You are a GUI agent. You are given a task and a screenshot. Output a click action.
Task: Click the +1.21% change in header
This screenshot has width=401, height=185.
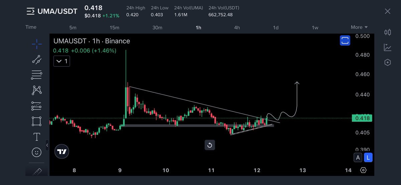click(x=111, y=15)
